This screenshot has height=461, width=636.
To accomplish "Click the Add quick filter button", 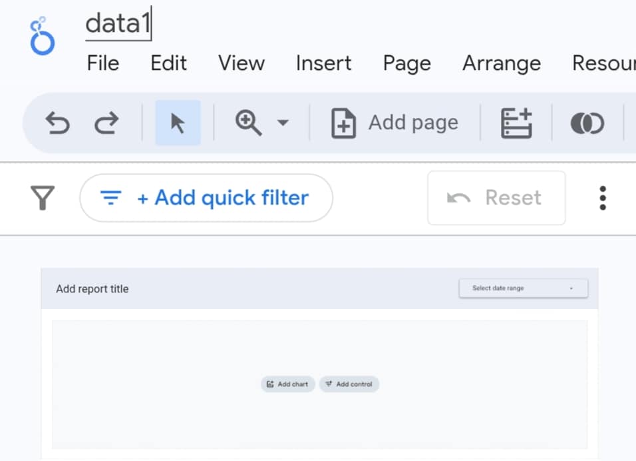I will tap(206, 198).
